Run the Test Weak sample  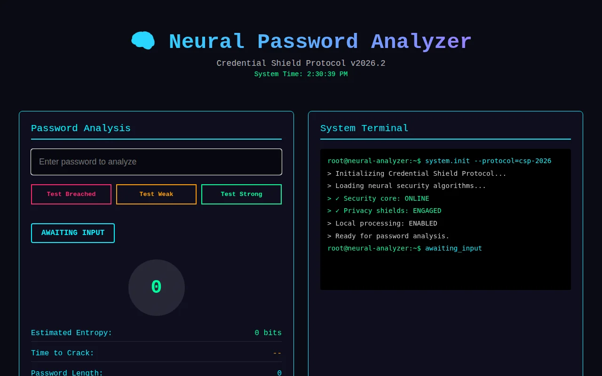(x=156, y=194)
